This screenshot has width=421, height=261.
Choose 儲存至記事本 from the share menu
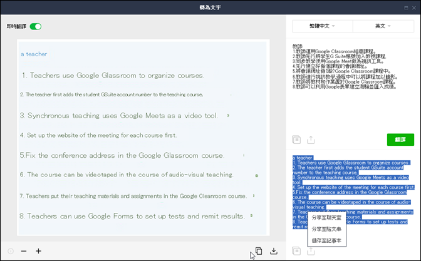point(326,240)
